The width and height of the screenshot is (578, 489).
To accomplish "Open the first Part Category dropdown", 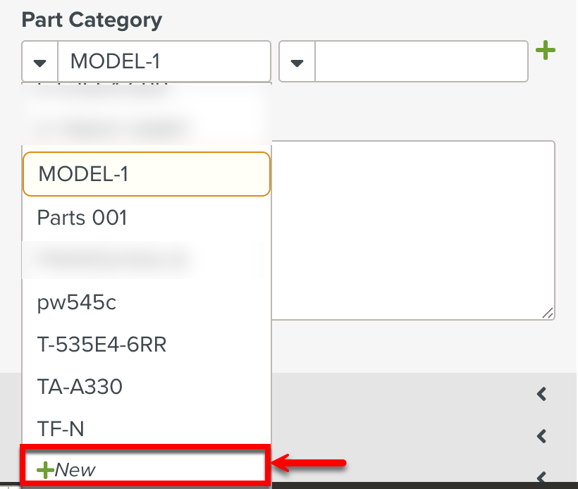I will tap(39, 61).
